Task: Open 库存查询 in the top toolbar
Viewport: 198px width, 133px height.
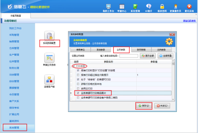Action: click(135, 8)
